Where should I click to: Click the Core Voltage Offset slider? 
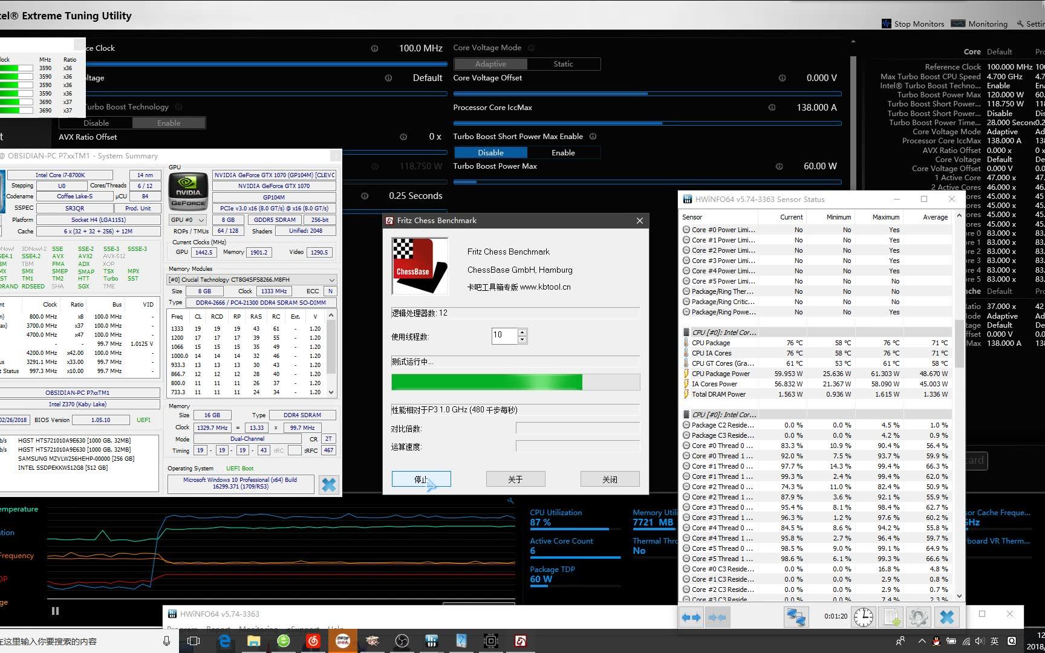coord(647,94)
